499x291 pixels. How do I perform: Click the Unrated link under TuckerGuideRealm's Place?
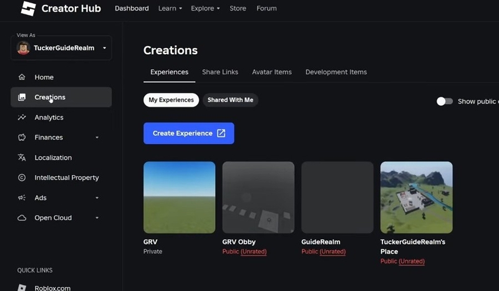412,262
